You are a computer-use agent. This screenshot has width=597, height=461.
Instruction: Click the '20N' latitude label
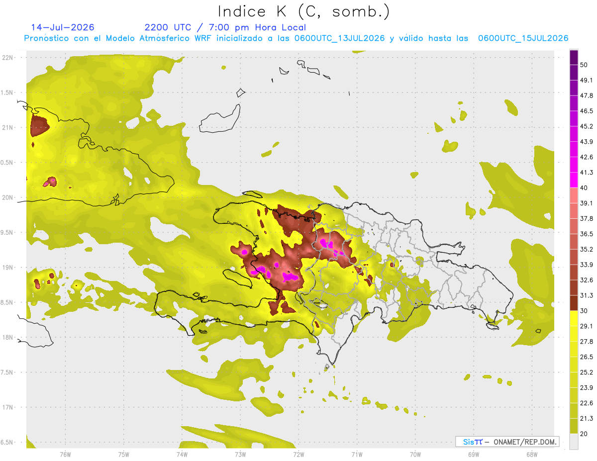coord(8,197)
